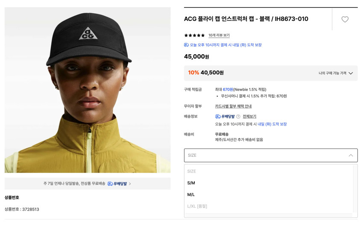Click the blue 670원 reward points link

click(x=228, y=90)
